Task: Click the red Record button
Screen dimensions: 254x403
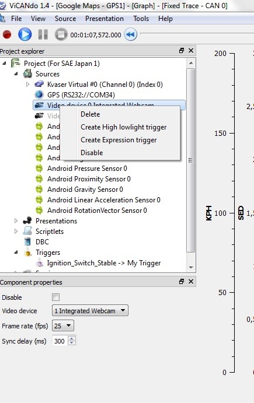Action: (x=7, y=34)
